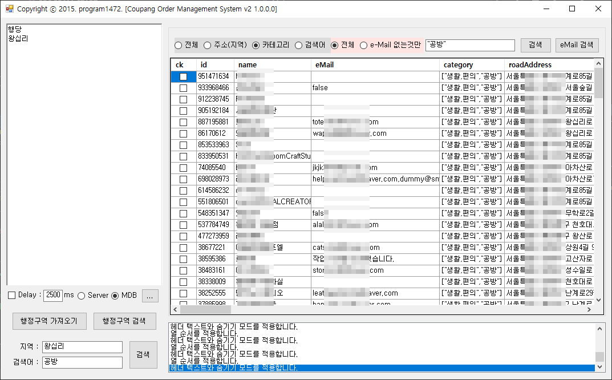
Task: Tick the checkbox for id 887195881
Action: [x=183, y=122]
